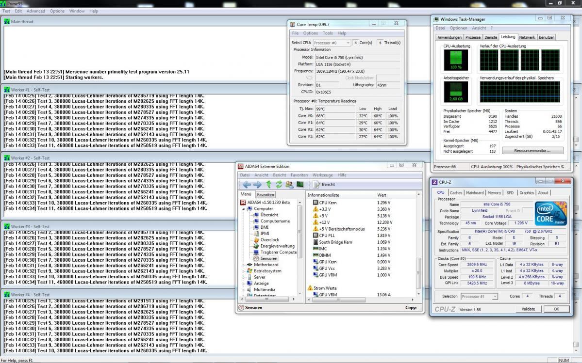Open the Tools menu in Core Temp

tap(327, 33)
